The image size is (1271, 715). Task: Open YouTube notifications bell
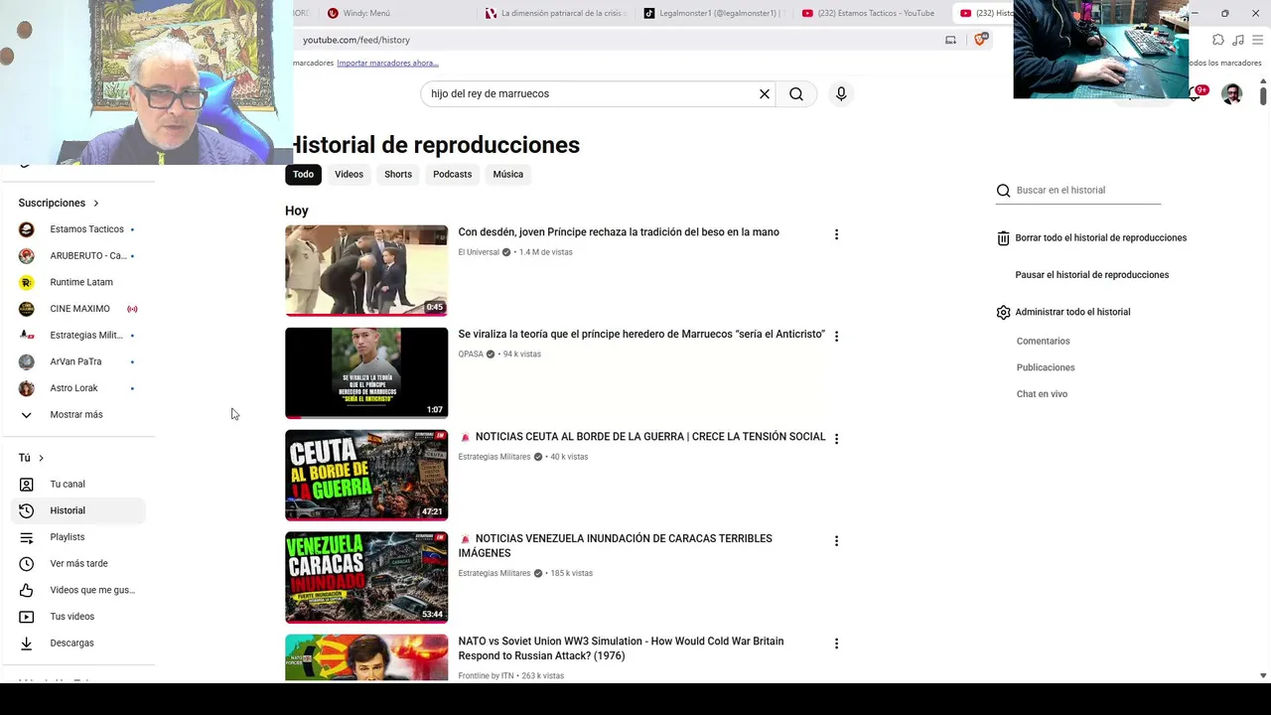point(1195,93)
